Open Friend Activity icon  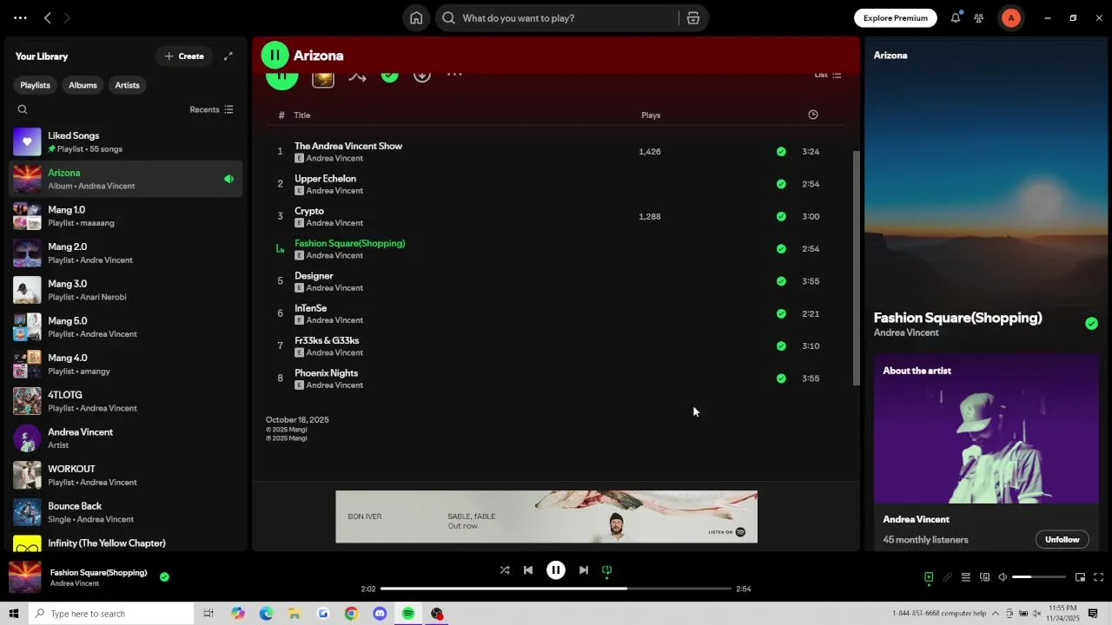pos(979,18)
